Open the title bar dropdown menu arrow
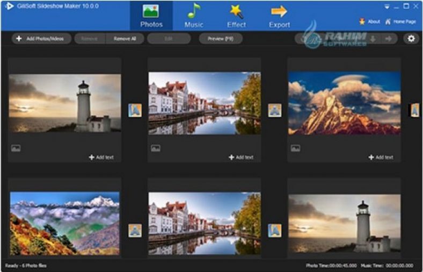The width and height of the screenshot is (423, 272). [387, 7]
